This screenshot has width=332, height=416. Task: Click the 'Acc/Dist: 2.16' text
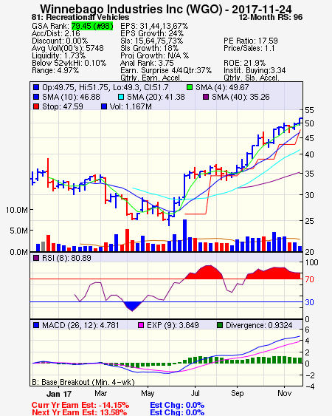coord(55,33)
